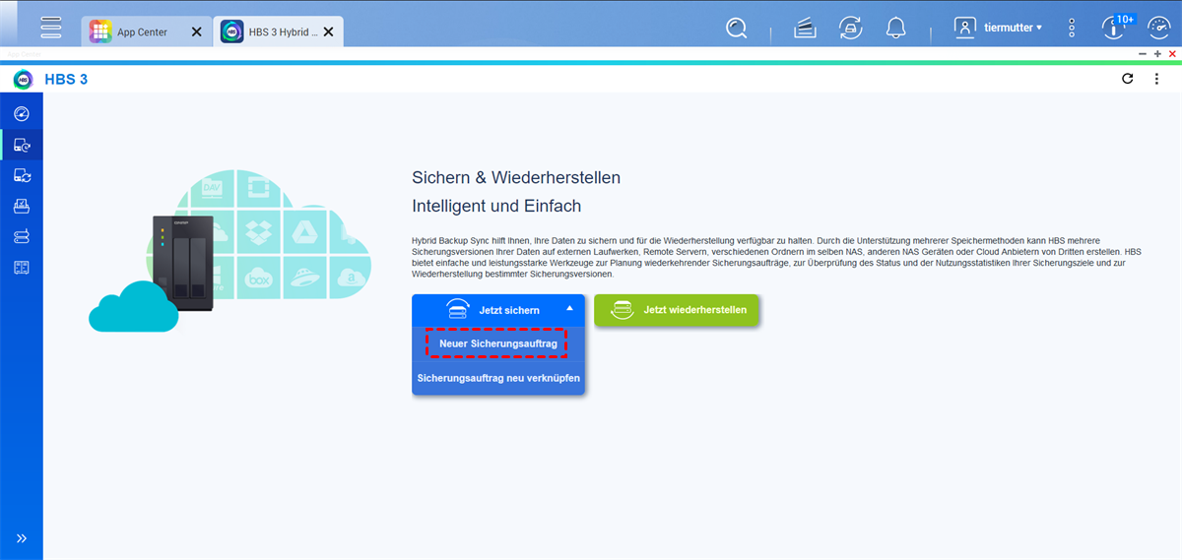
Task: Close the App Center tab
Action: click(x=197, y=31)
